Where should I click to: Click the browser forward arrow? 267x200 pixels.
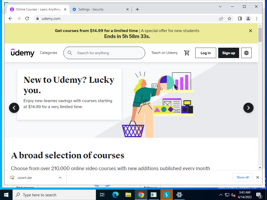click(x=19, y=18)
